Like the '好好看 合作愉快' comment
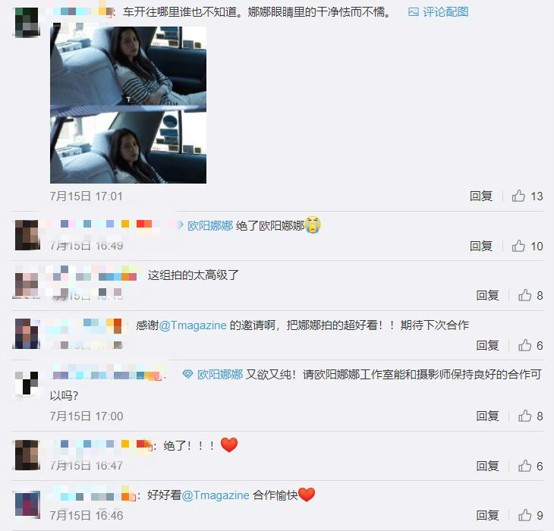Viewport: 554px width, 531px height. click(x=524, y=516)
